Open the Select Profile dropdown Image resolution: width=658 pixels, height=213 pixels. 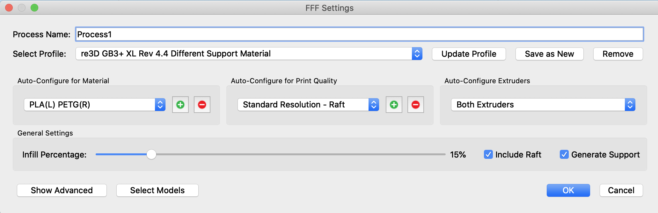point(249,54)
